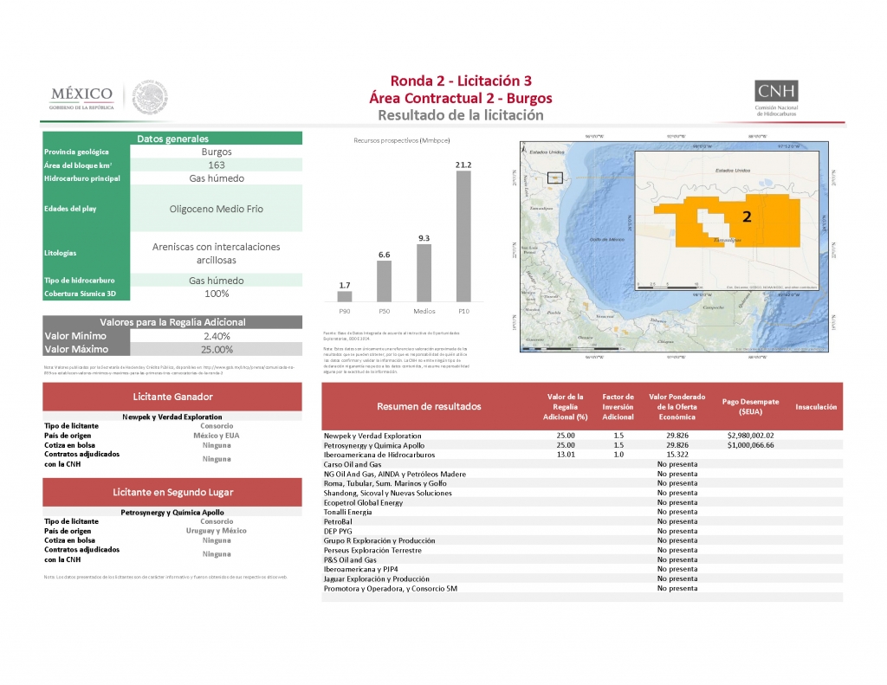
Task: Click the Pago Desempate amount $2,980,002.02
Action: click(x=750, y=436)
